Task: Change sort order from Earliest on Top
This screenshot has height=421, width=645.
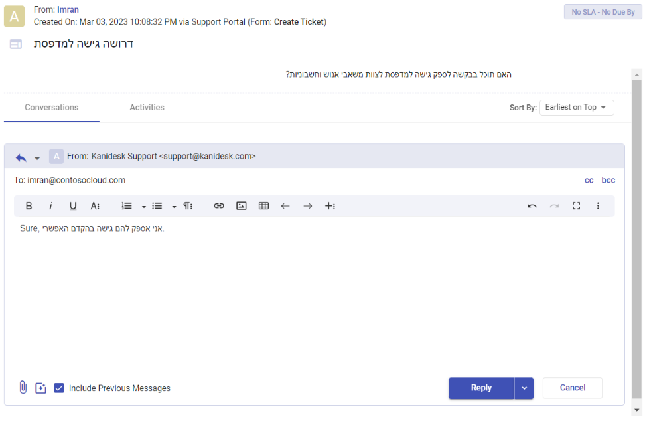Action: click(x=577, y=108)
